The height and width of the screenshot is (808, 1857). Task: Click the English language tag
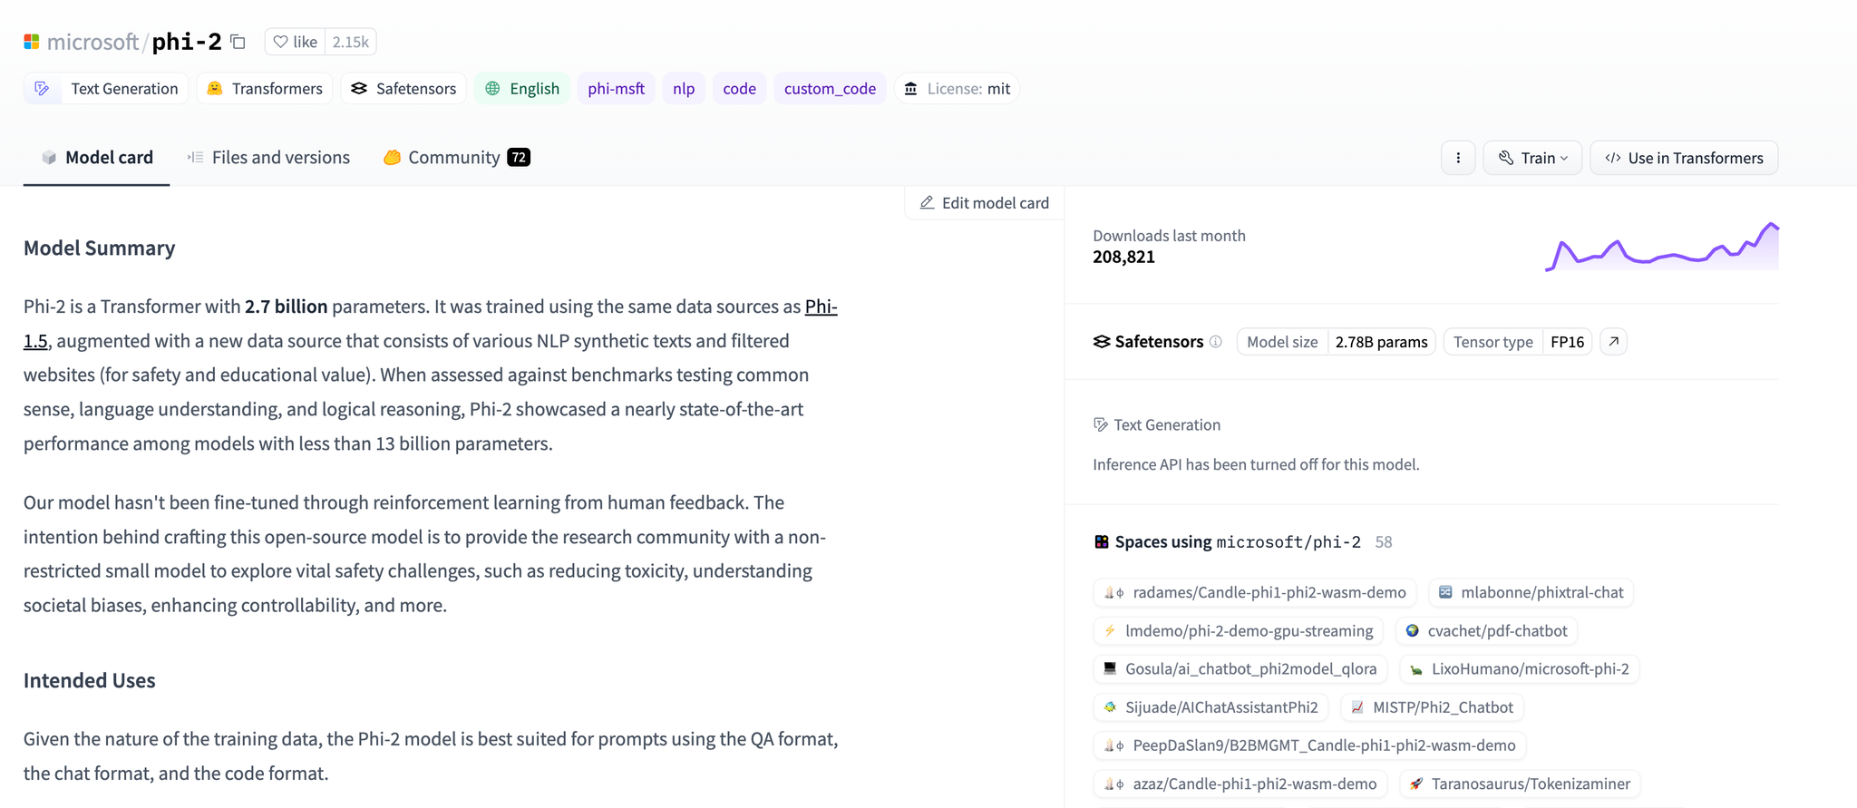(522, 89)
